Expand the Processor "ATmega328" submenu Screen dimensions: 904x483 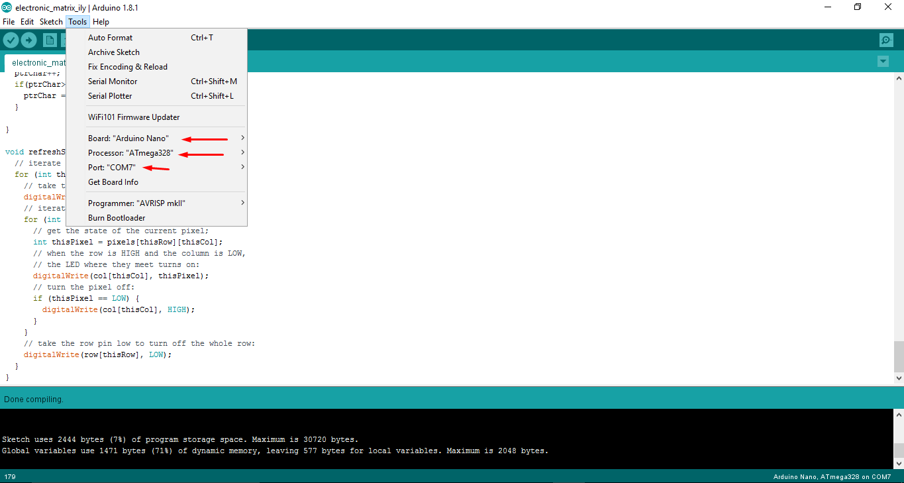click(x=156, y=153)
